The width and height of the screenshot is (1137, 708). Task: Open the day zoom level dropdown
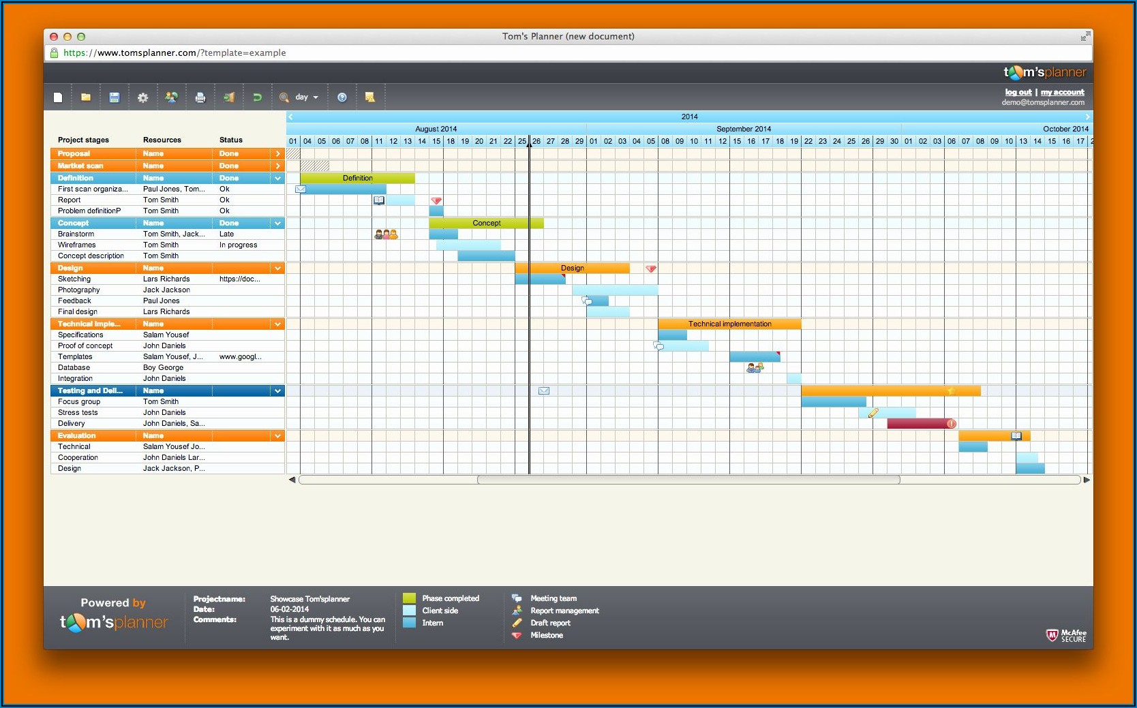(307, 97)
